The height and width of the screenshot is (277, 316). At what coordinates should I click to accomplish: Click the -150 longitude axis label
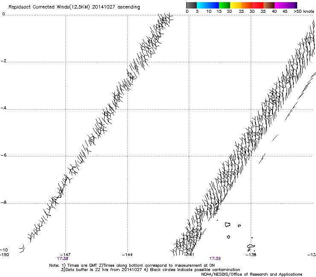coord(4,255)
